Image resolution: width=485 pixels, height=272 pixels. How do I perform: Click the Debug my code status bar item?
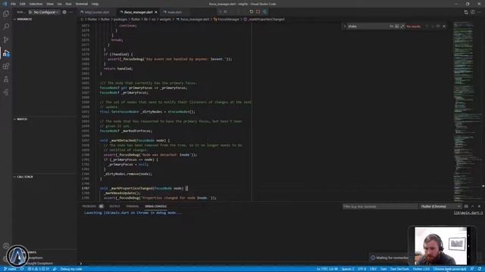[71, 269]
